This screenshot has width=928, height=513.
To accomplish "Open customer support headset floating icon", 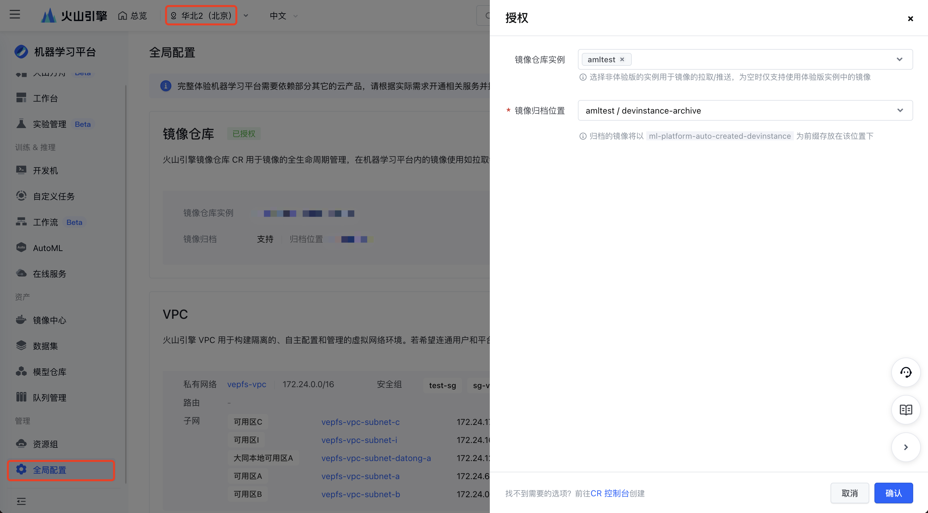I will [906, 372].
